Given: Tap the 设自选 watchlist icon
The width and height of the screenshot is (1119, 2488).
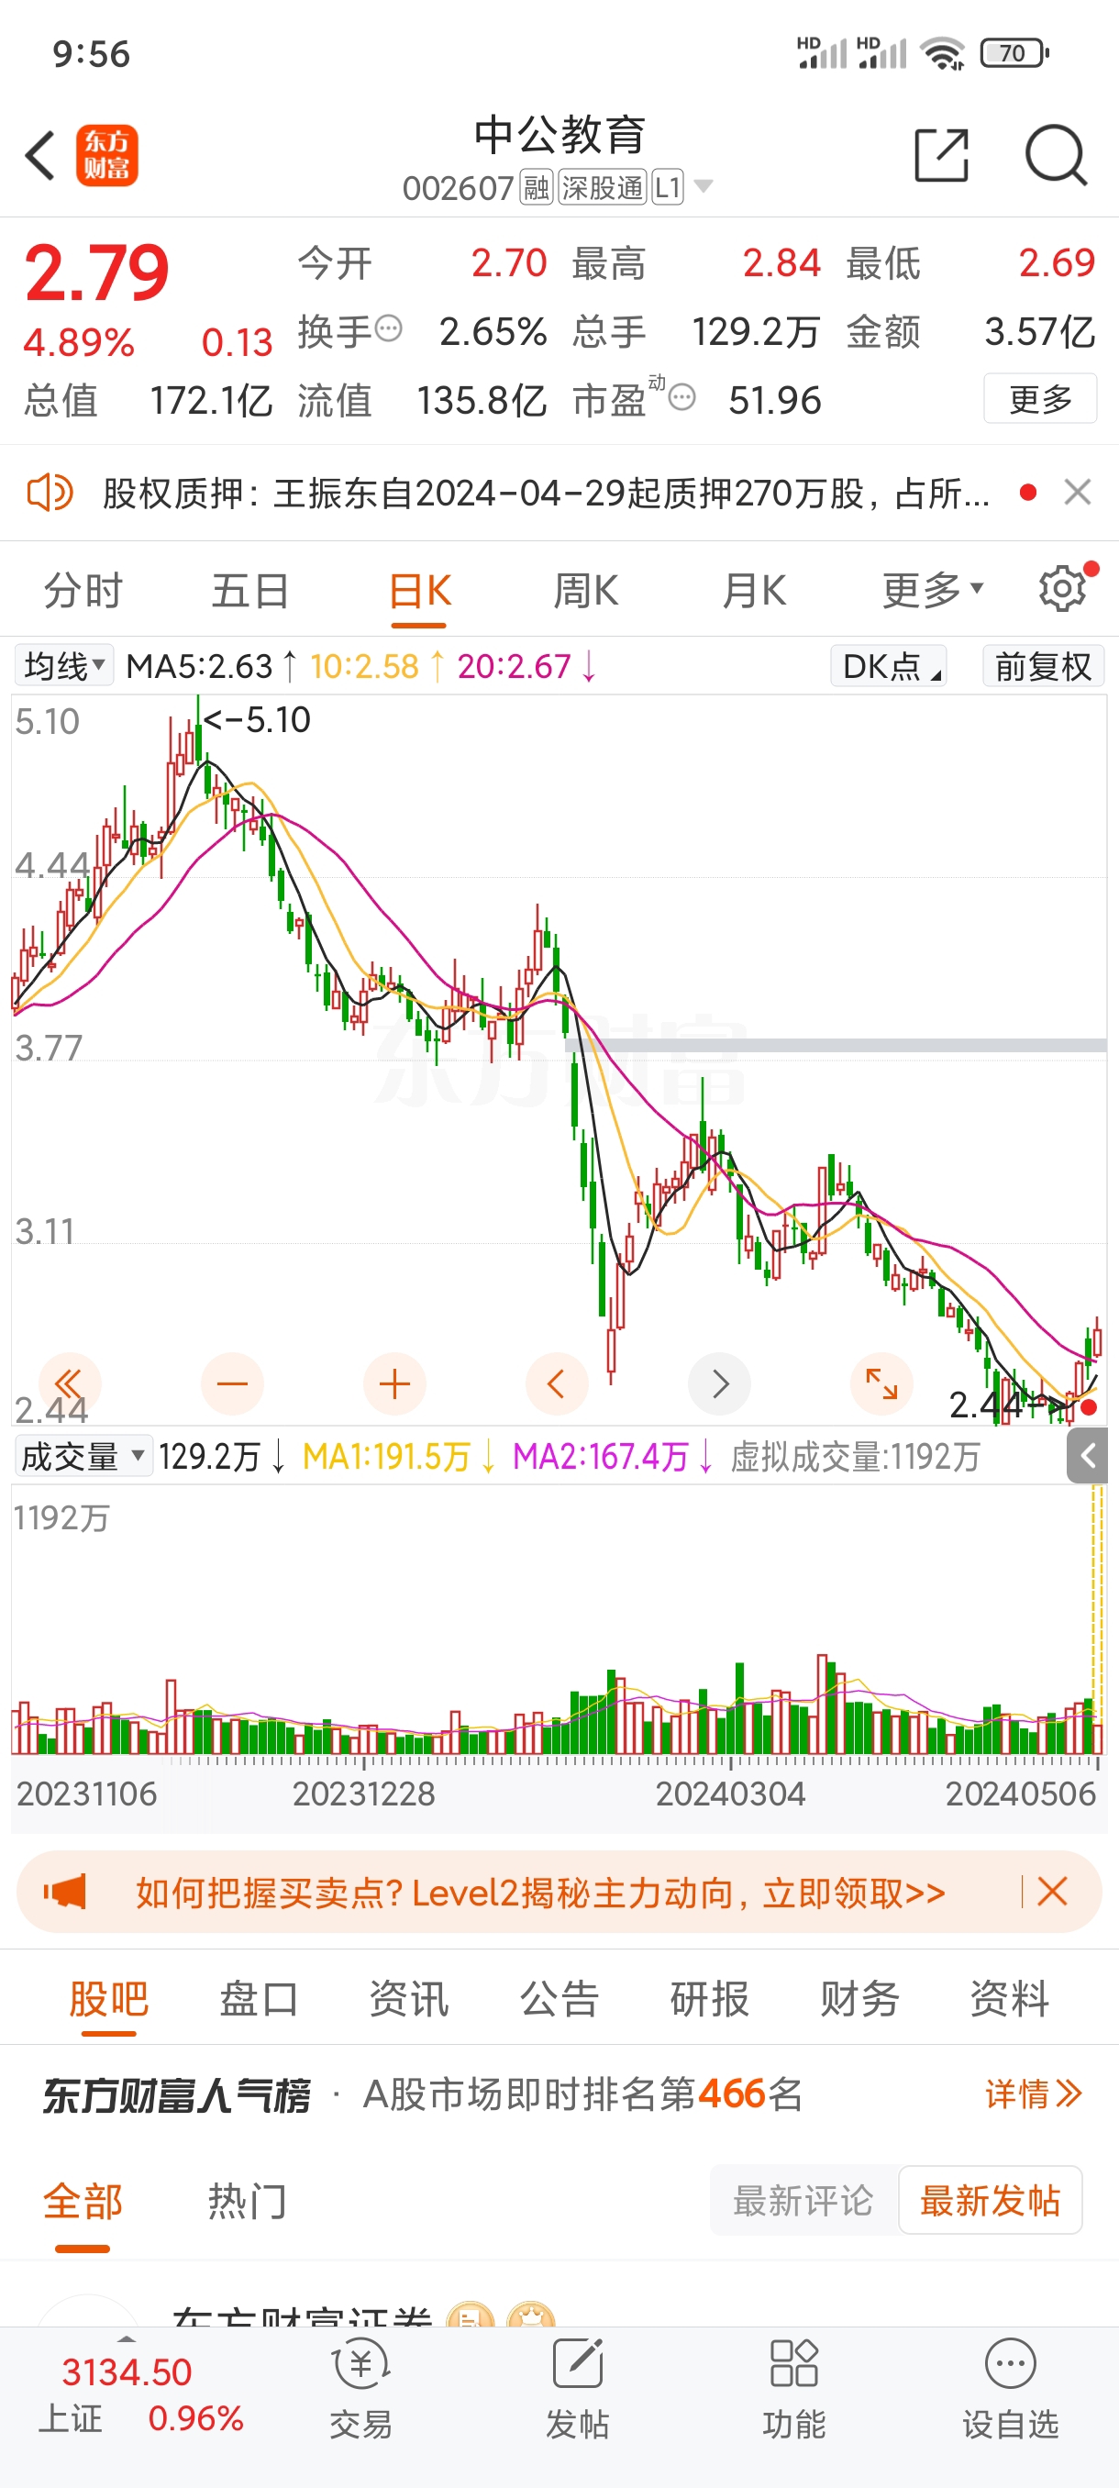Looking at the screenshot, I should 1011,2389.
